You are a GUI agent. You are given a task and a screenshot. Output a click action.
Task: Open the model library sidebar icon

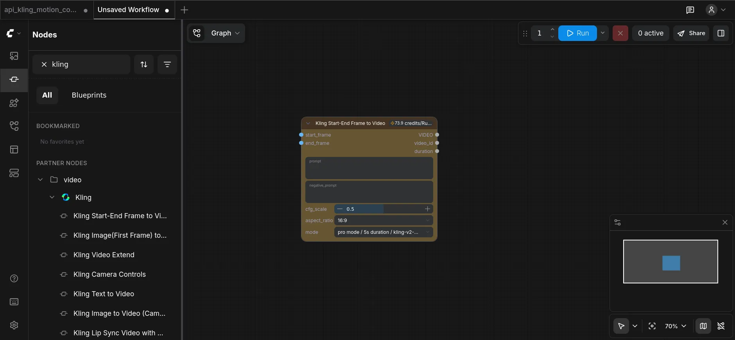pyautogui.click(x=14, y=103)
